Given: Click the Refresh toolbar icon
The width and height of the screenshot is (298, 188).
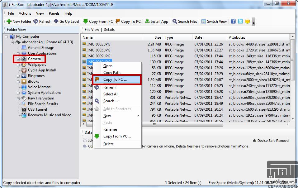Looking at the screenshot, I should (36, 21).
